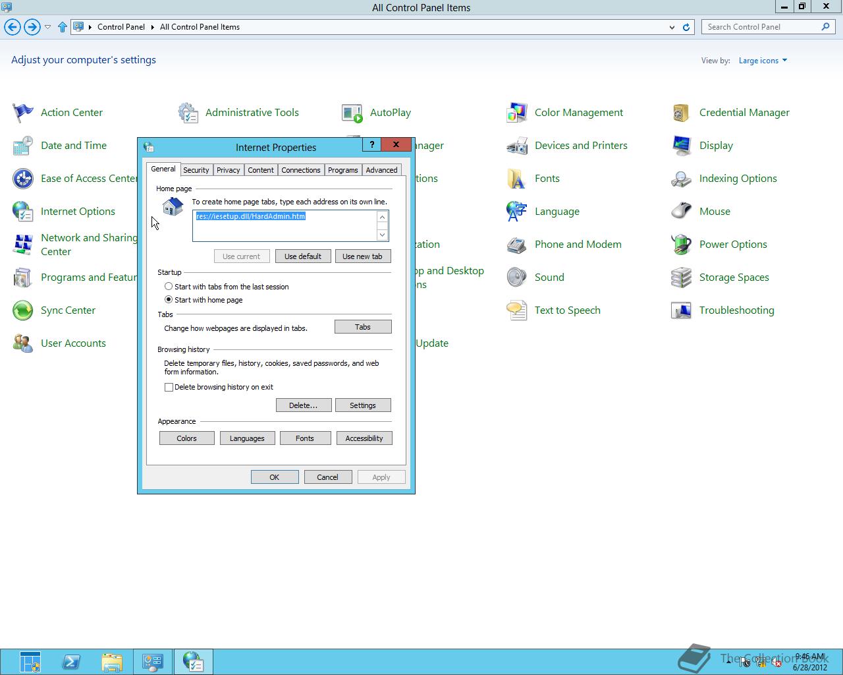The image size is (843, 675).
Task: Open the Display monitor icon
Action: (682, 146)
